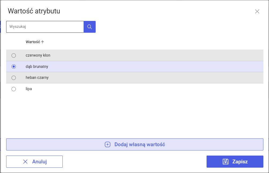Click the sort arrow next to Wartość
Viewport: 269px width, 173px height.
pyautogui.click(x=43, y=42)
